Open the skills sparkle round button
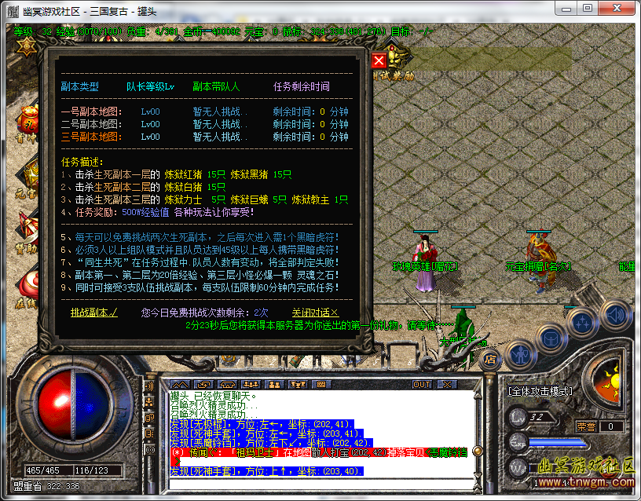Image resolution: width=641 pixels, height=501 pixels. click(582, 323)
